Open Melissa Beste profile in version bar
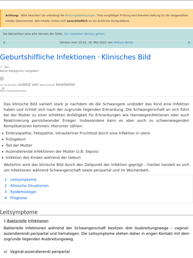Image resolution: width=193 pixels, height=258 pixels. 123,43
